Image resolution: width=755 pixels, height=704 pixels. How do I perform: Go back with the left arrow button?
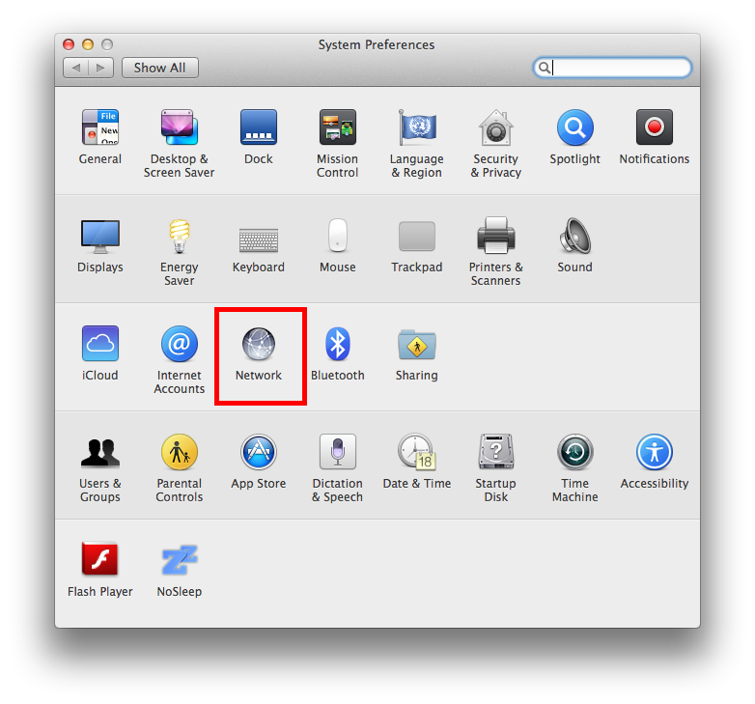pyautogui.click(x=75, y=68)
